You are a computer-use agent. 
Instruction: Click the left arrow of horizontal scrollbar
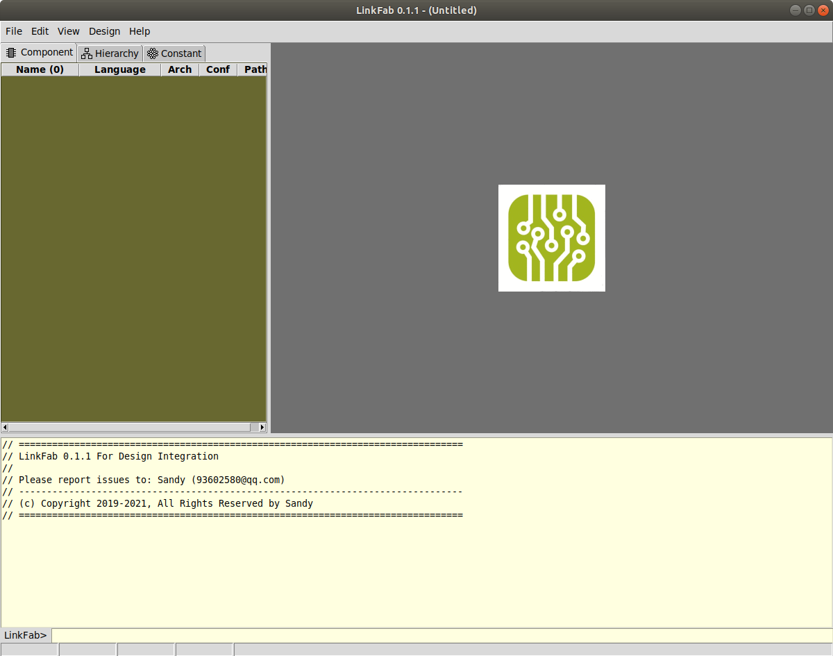[x=5, y=427]
